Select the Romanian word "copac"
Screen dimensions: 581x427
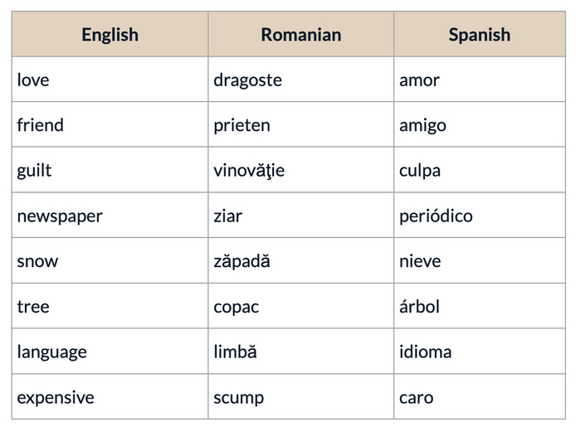pos(236,307)
